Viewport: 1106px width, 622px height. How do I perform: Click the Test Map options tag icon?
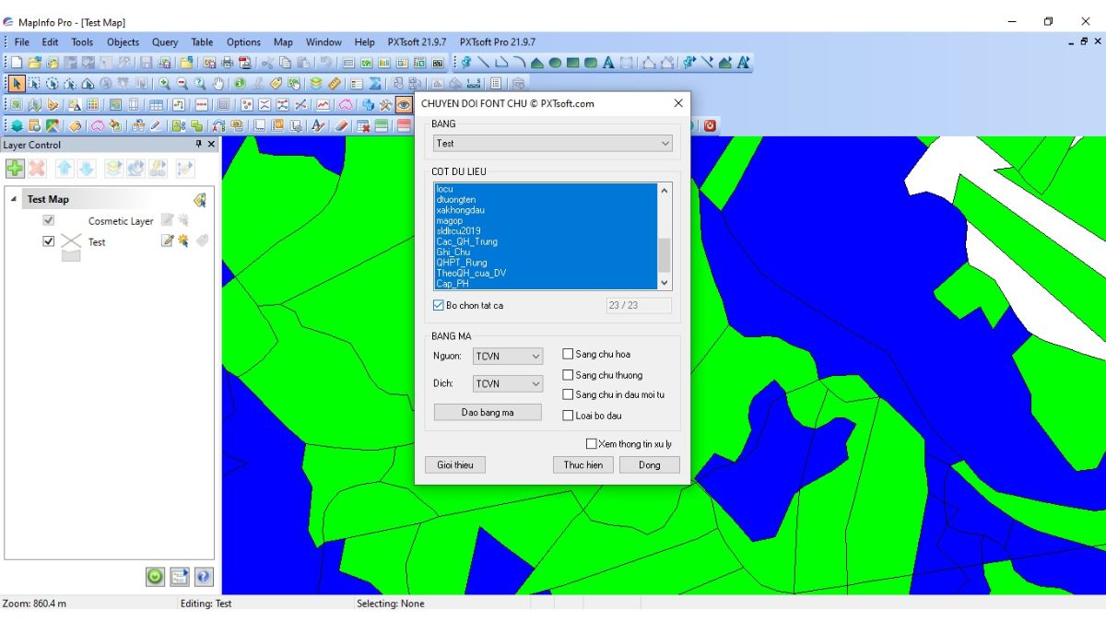tap(199, 199)
